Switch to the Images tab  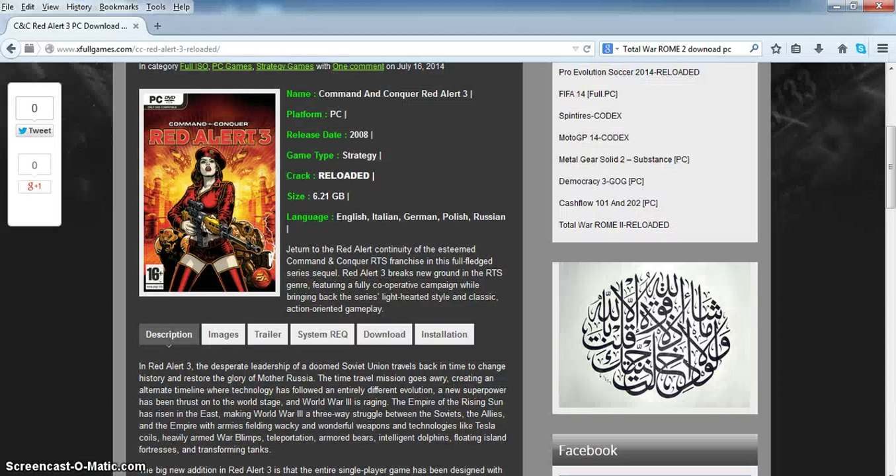click(x=224, y=335)
